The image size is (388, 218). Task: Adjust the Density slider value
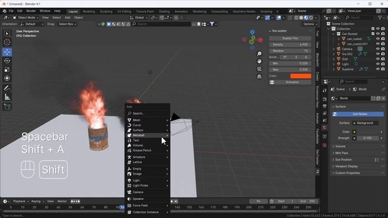290,45
